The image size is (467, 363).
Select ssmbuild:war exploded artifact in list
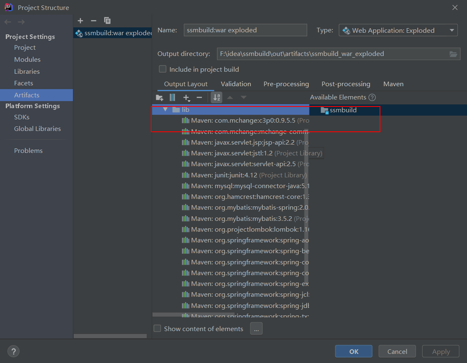coord(113,33)
